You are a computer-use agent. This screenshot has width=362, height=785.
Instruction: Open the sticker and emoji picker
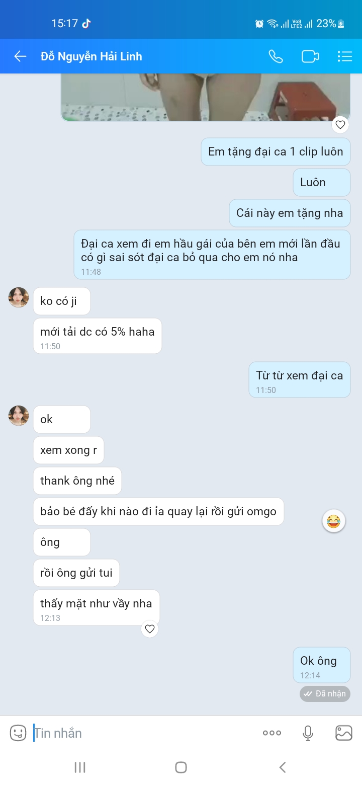tap(18, 733)
